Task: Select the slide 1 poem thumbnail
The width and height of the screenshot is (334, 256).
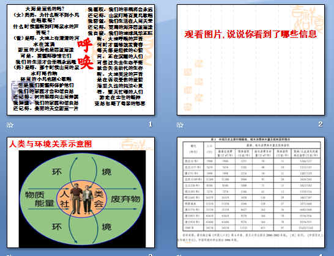Action: click(81, 60)
